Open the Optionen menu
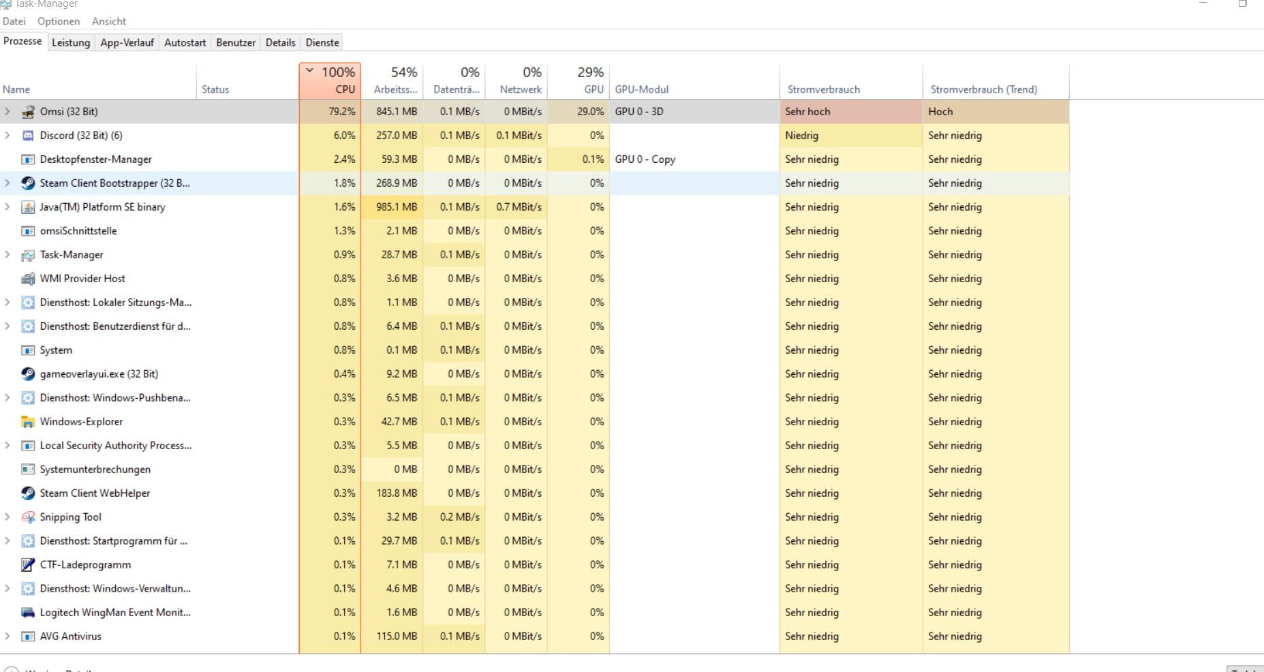 click(59, 21)
